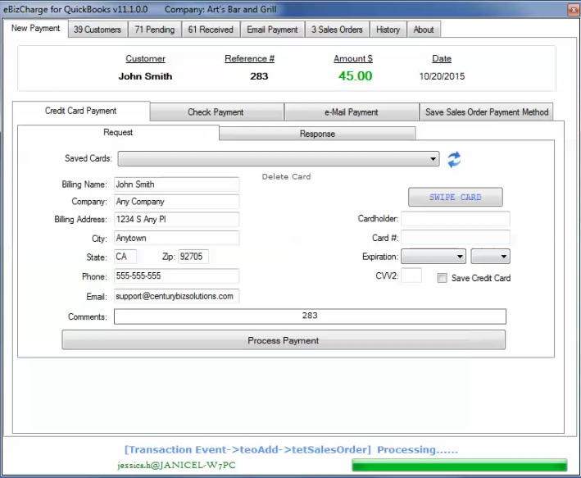Click the reference number 283 in header
581x478 pixels.
click(x=259, y=76)
